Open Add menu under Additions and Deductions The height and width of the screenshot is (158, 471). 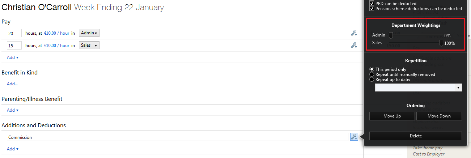(13, 149)
